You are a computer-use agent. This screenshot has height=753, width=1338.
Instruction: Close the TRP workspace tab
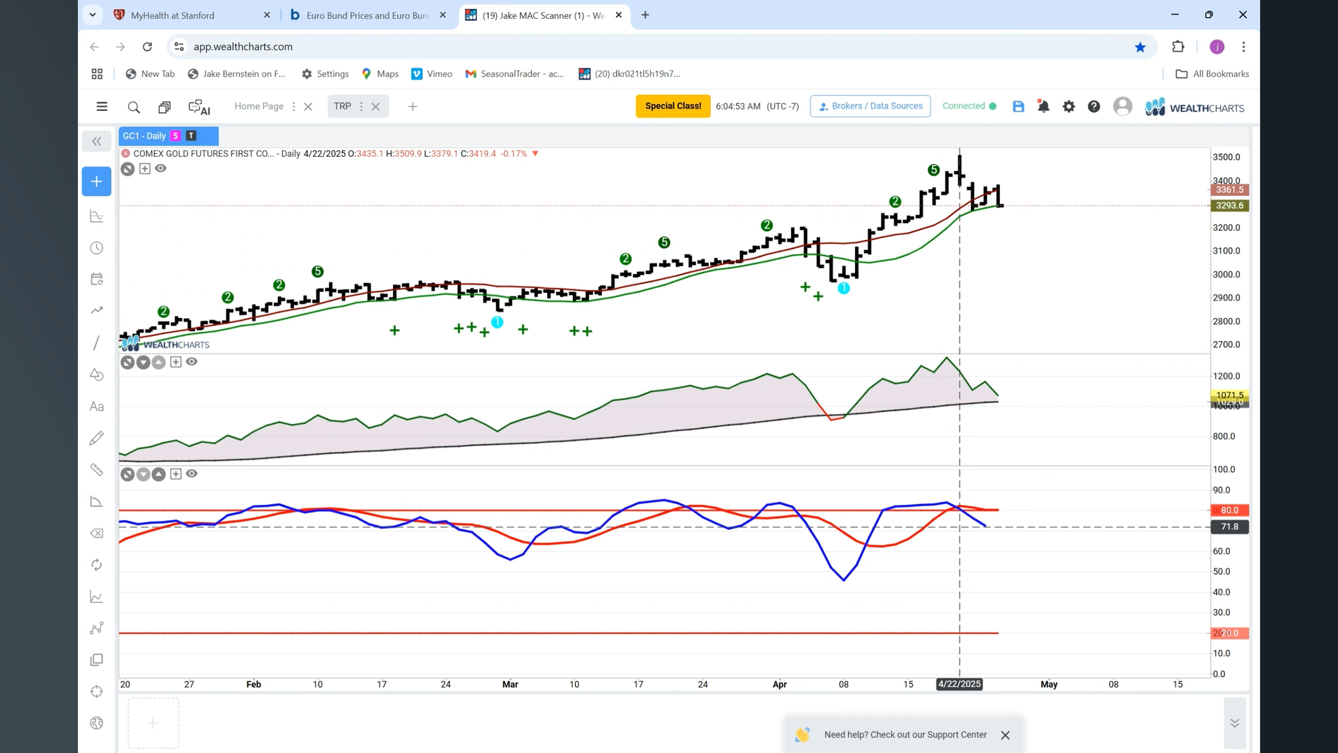point(376,107)
